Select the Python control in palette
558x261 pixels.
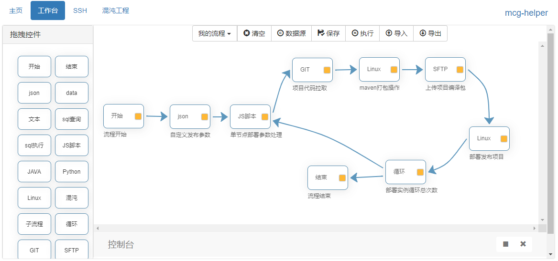[72, 172]
